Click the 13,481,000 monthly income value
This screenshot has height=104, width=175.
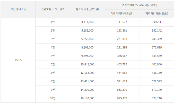point(87,81)
